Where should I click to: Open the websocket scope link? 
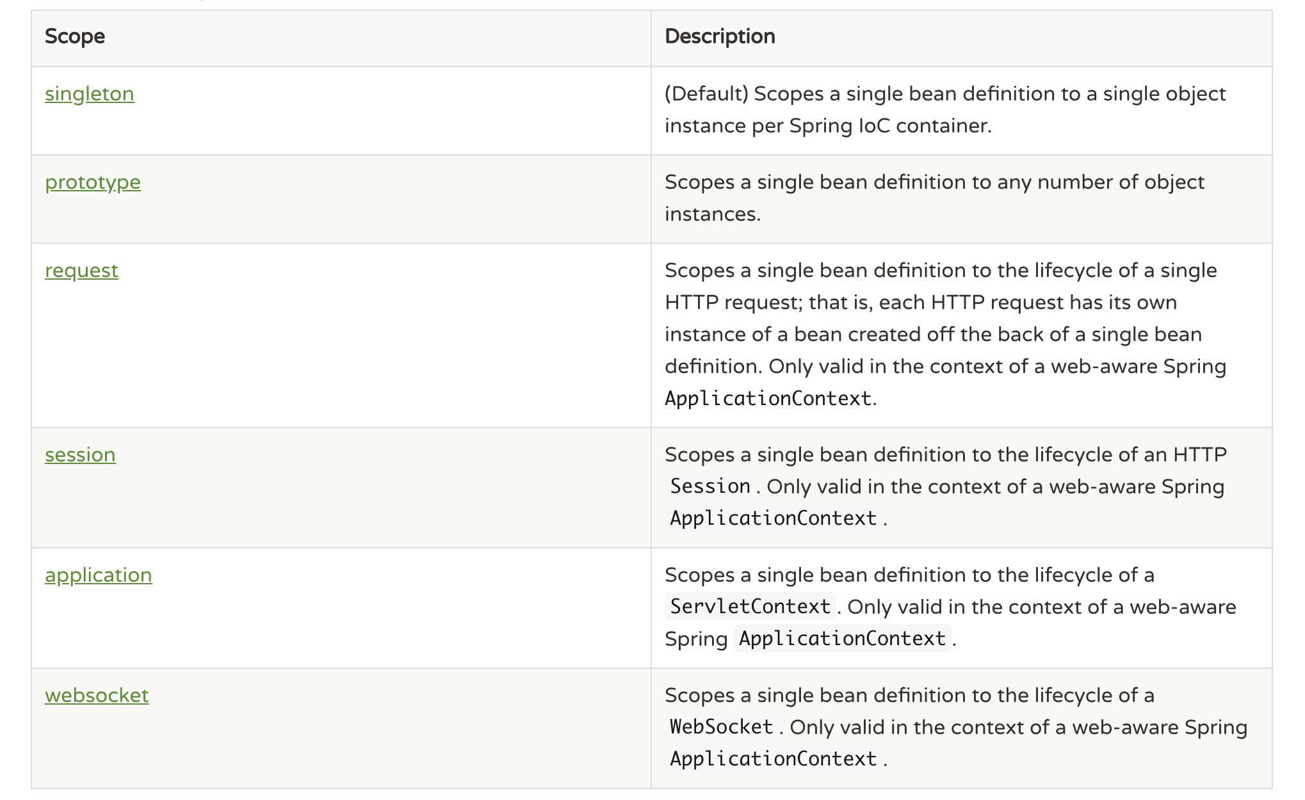point(97,696)
